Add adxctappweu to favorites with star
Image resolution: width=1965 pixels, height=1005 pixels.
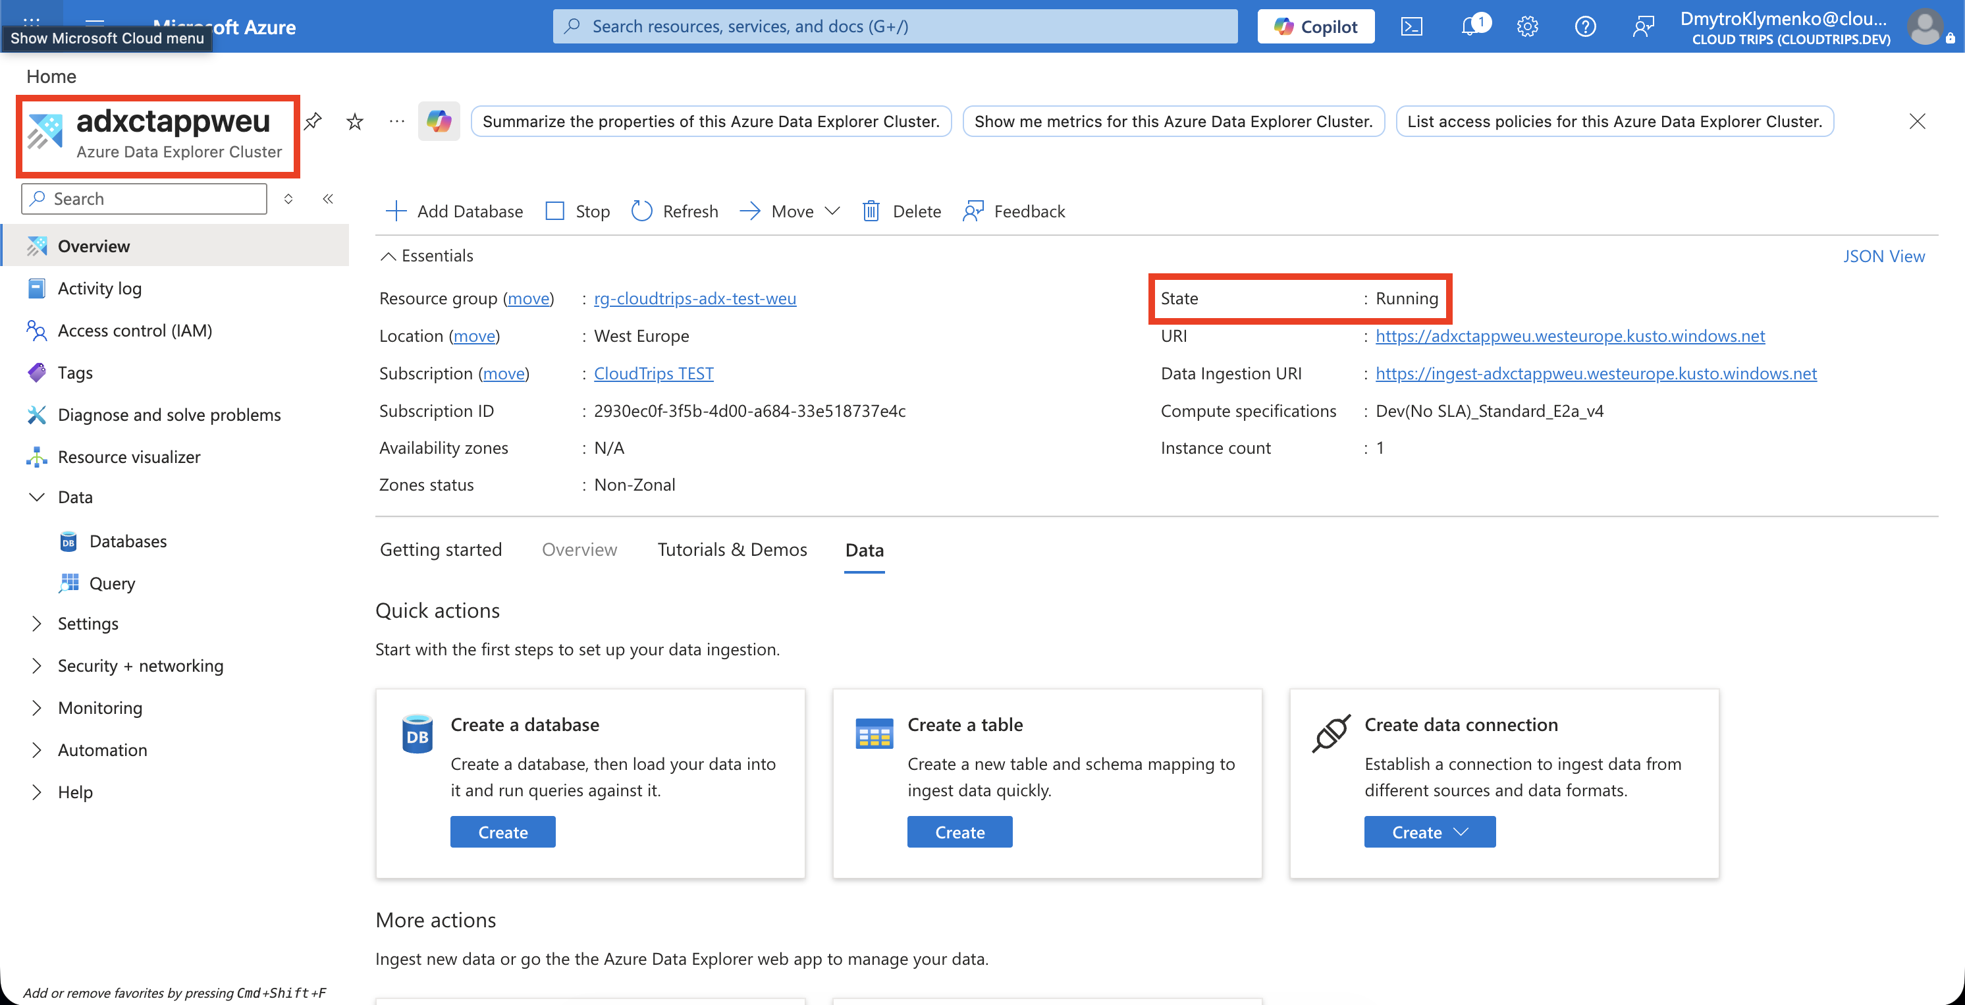click(355, 121)
